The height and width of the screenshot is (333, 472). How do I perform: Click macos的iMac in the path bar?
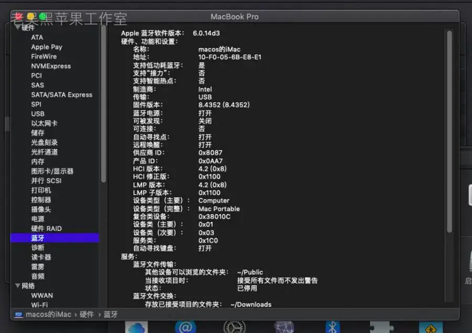pyautogui.click(x=48, y=314)
